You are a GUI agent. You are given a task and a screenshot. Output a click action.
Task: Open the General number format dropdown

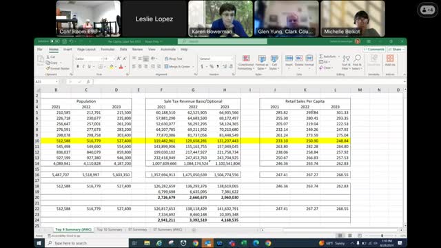pyautogui.click(x=232, y=59)
